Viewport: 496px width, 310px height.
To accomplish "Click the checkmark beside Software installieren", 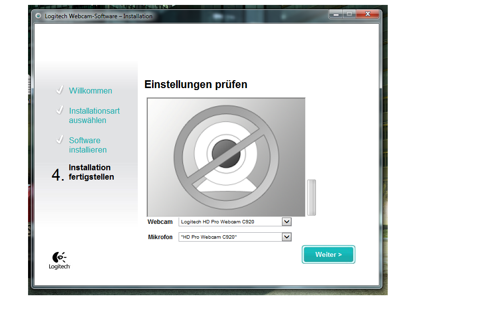I will coord(60,140).
